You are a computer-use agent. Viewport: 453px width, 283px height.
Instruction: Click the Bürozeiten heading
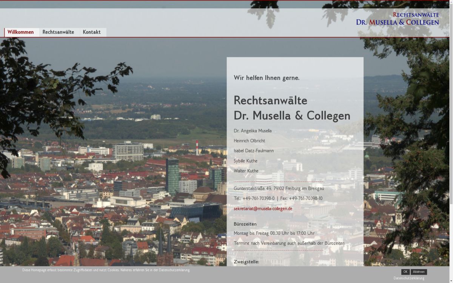[x=245, y=224]
